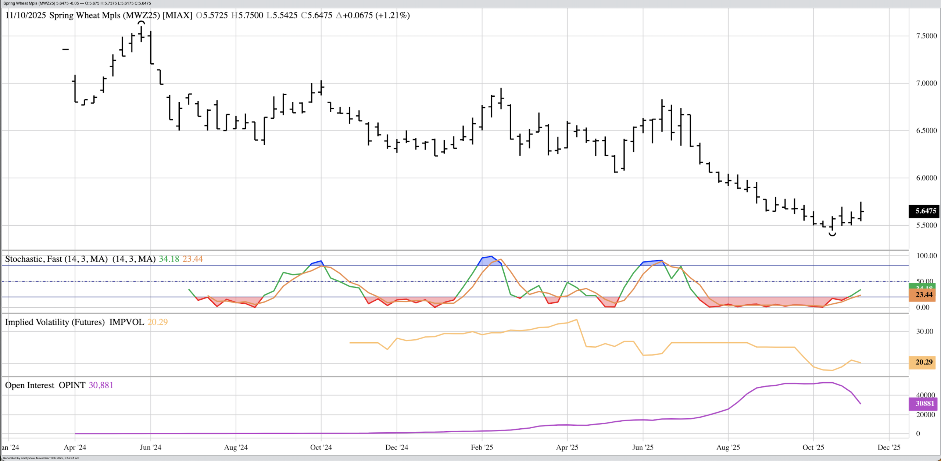Click the last price bar on the chart

click(861, 212)
